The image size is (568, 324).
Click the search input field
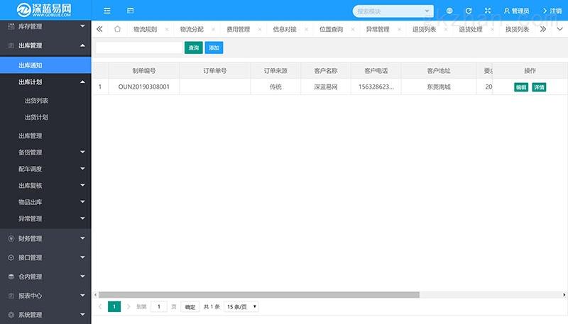click(139, 48)
